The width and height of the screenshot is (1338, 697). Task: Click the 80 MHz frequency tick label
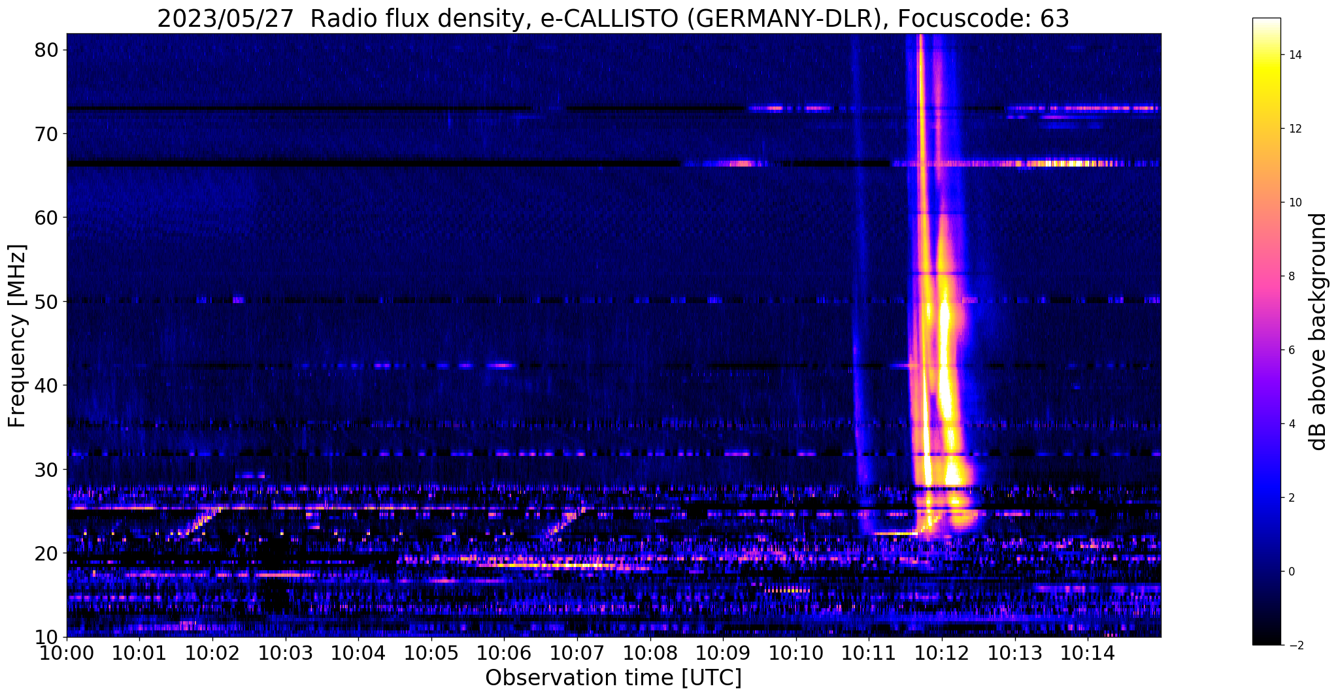tap(46, 50)
